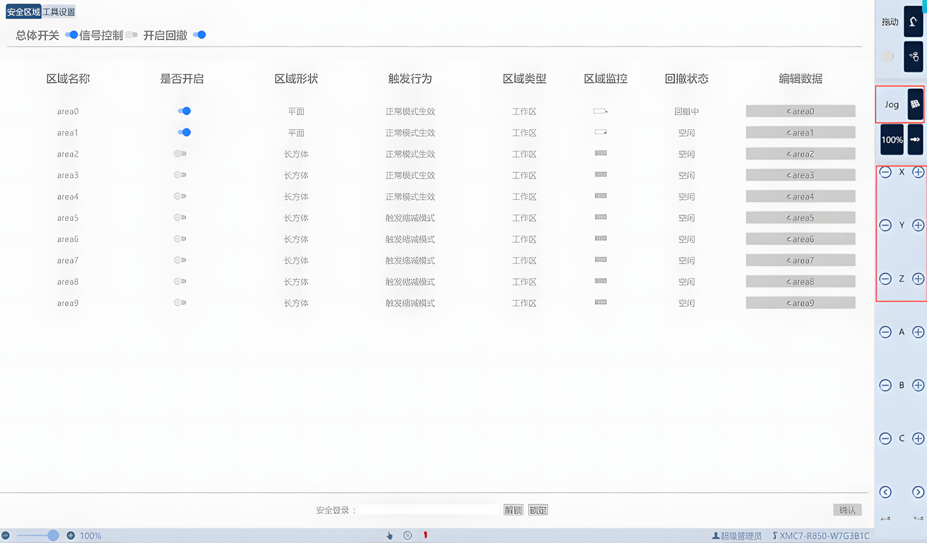Click area2 region monitor indicator
The image size is (927, 543).
coord(601,153)
